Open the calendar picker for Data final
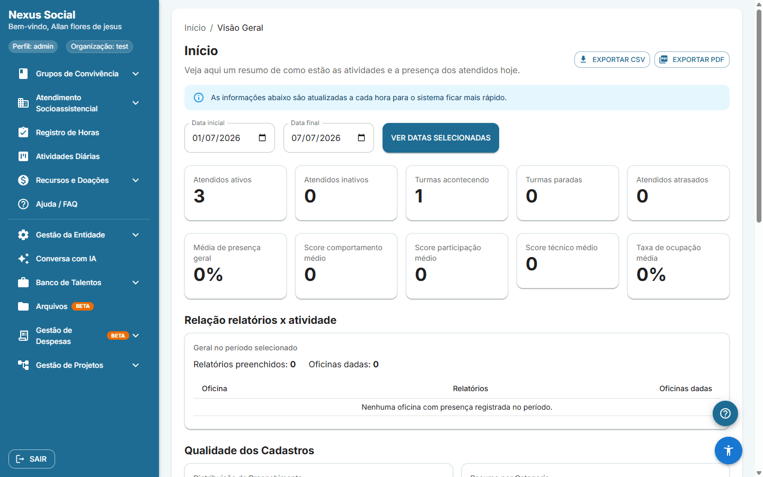Screen dimensions: 763x477 (x=361, y=138)
